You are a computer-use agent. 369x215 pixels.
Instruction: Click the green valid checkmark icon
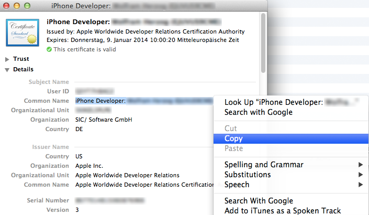point(49,49)
